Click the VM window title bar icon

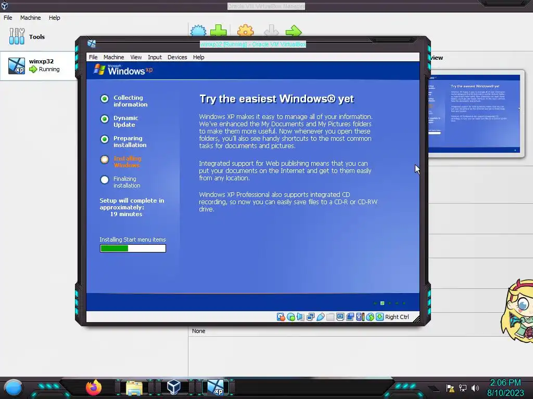[x=92, y=44]
